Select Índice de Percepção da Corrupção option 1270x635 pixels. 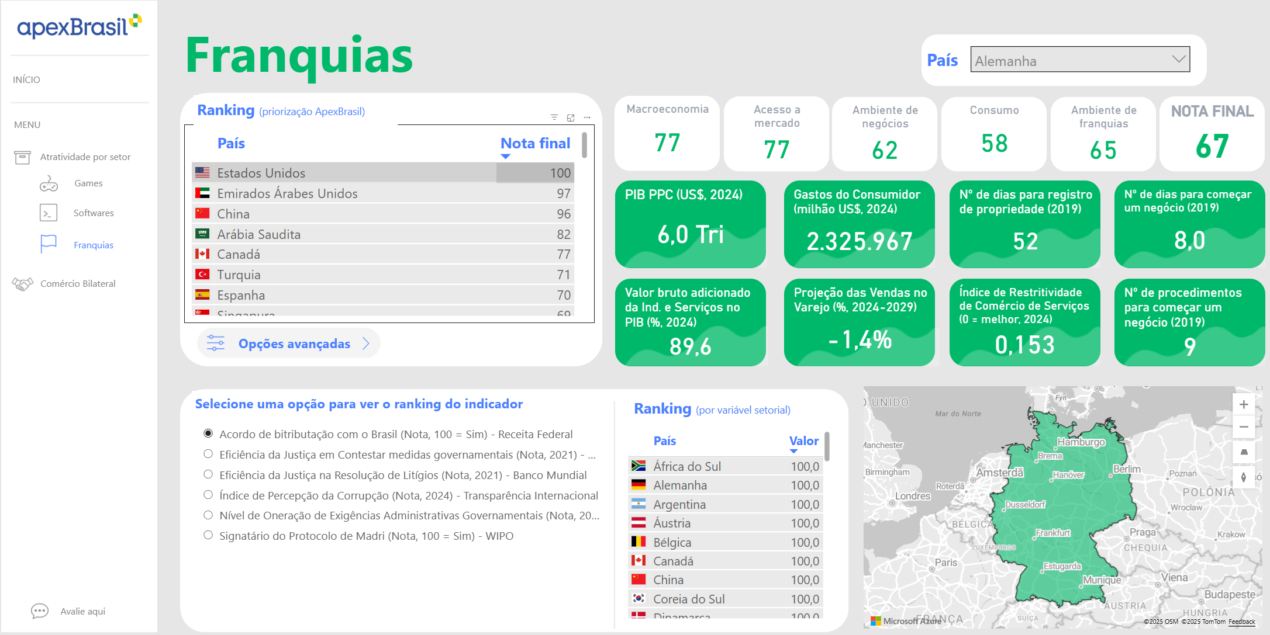(x=208, y=495)
